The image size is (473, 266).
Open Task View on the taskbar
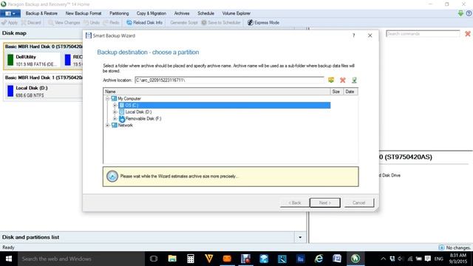pyautogui.click(x=154, y=259)
